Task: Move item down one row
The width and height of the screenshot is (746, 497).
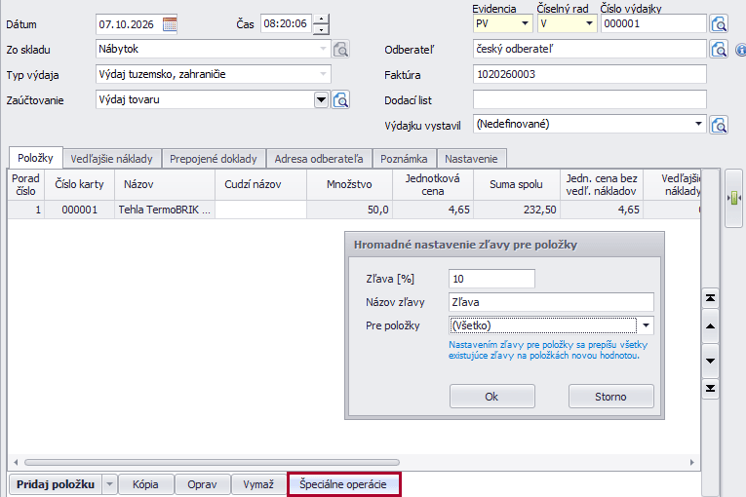Action: [710, 361]
